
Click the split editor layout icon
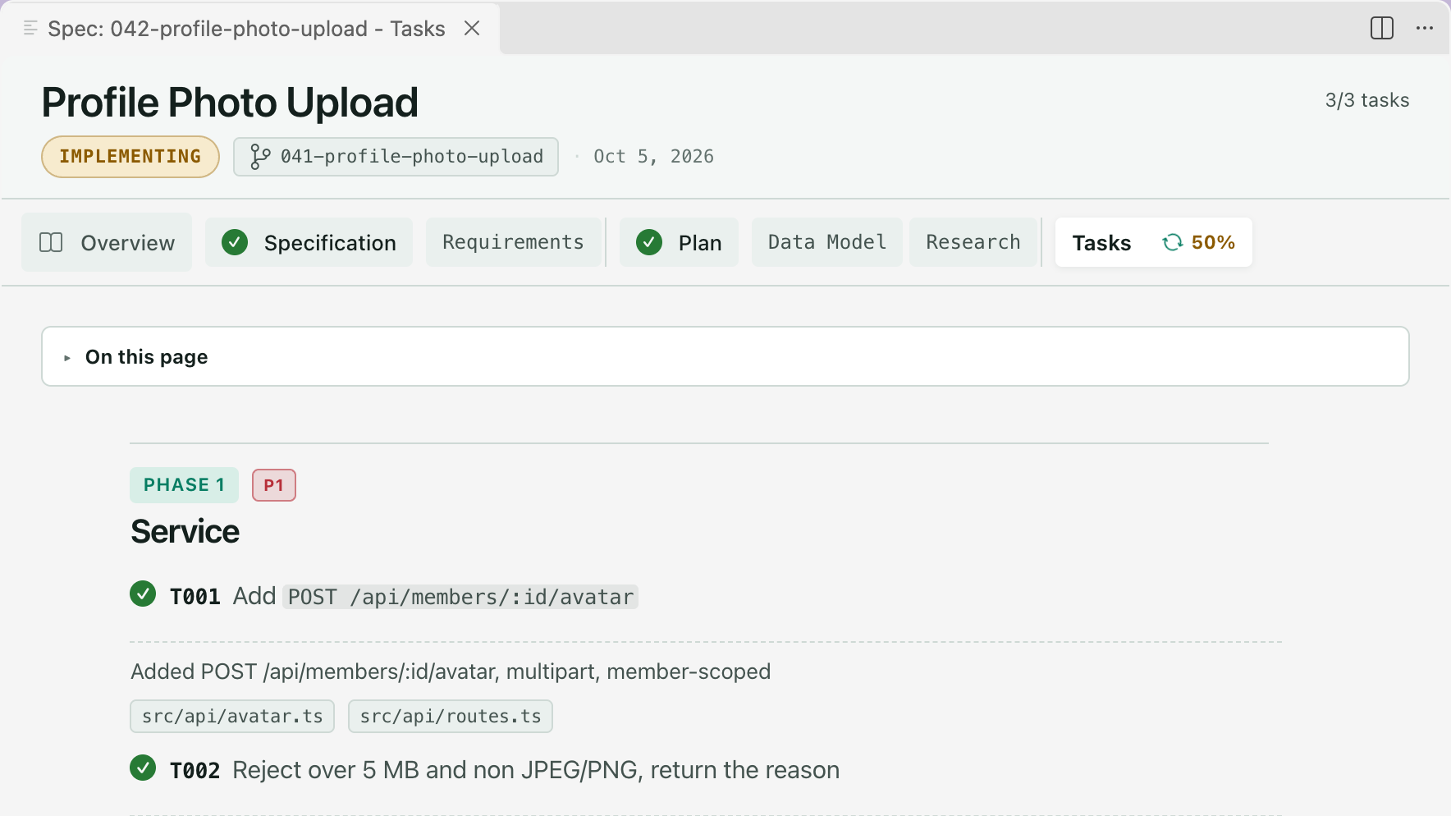[x=1382, y=28]
